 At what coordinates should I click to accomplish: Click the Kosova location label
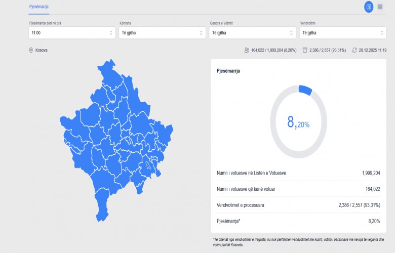point(42,51)
